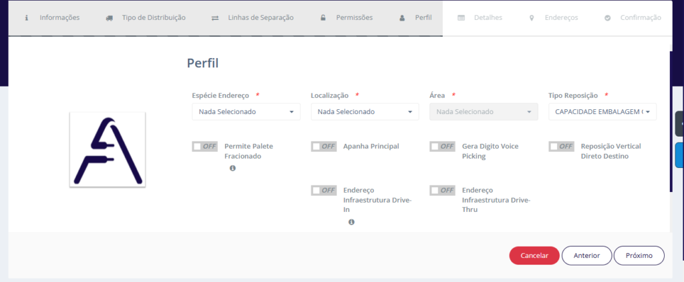
Task: Click the arrows icon beside Linhas de Separação
Action: click(x=214, y=18)
